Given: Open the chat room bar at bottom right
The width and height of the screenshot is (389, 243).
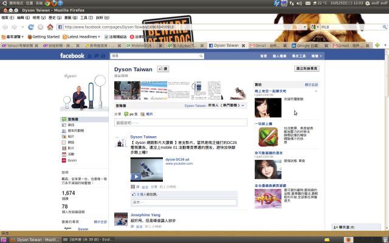Looking at the screenshot, I should point(356,227).
